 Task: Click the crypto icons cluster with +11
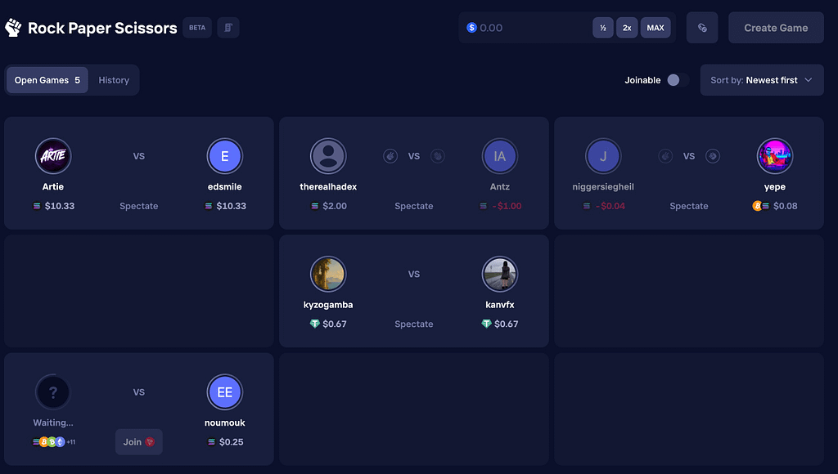tap(54, 442)
